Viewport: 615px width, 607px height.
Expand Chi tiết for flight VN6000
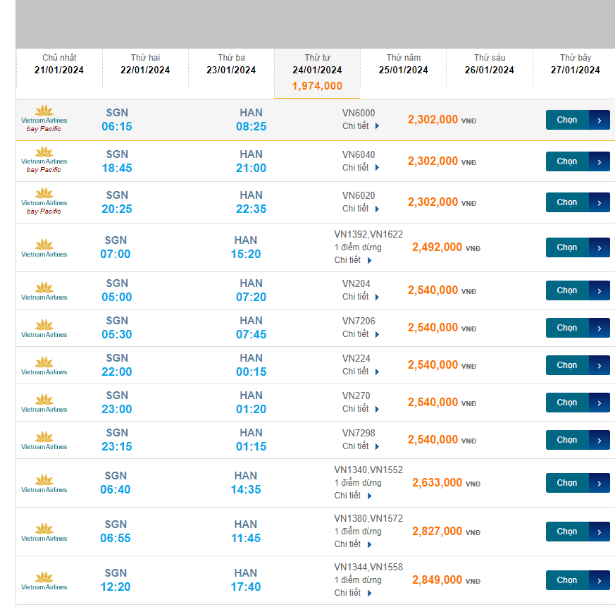coord(361,126)
